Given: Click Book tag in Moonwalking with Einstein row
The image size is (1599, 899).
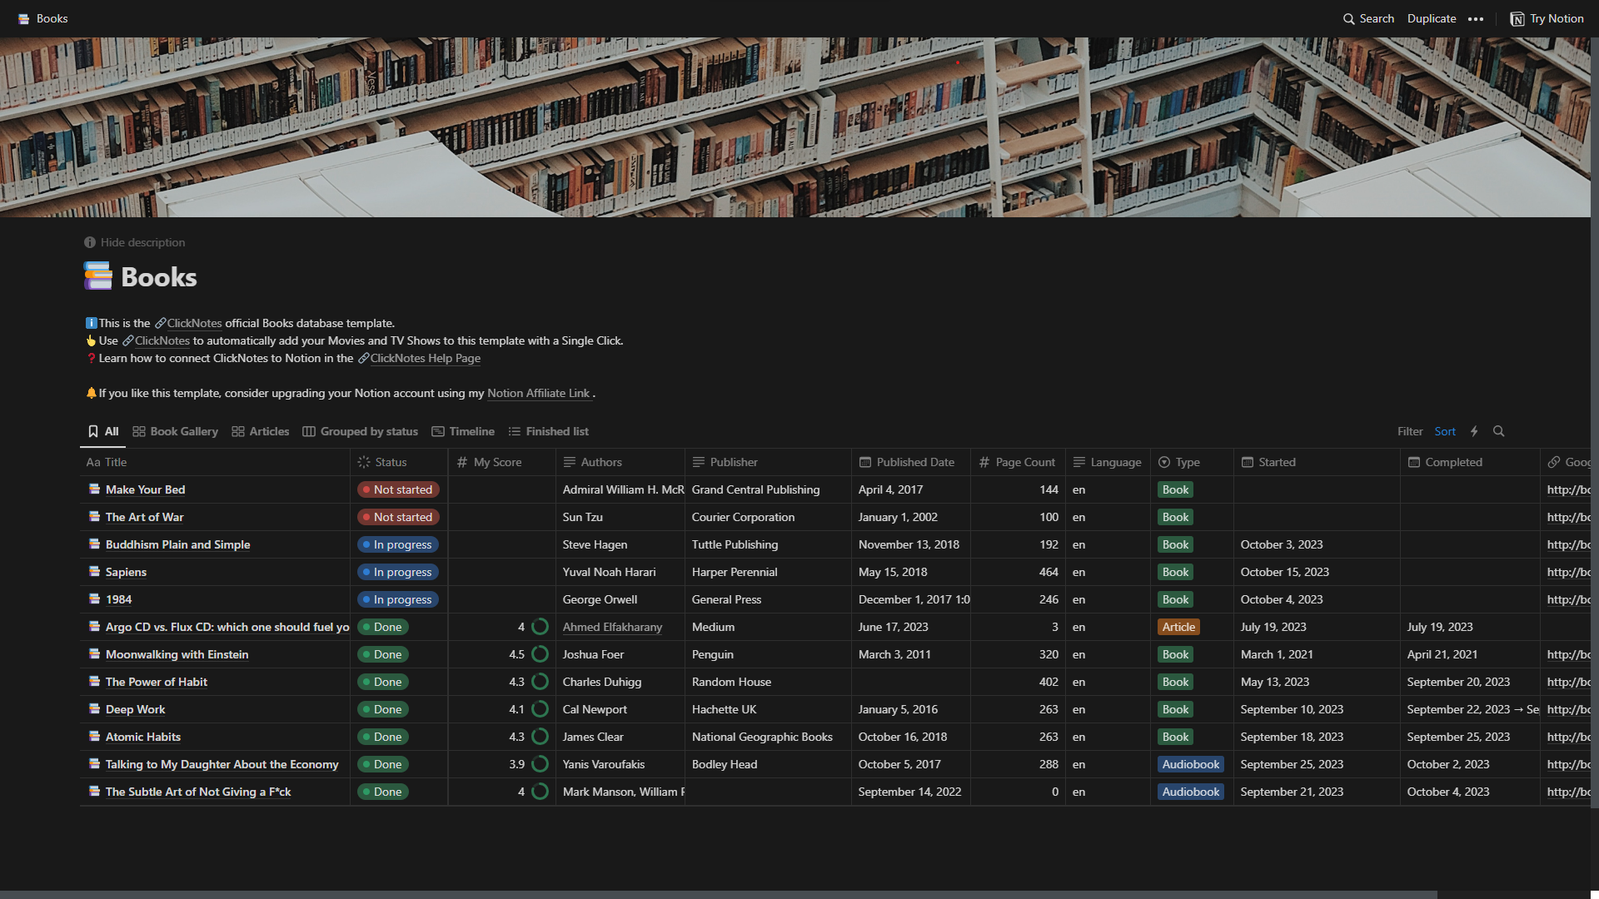Looking at the screenshot, I should coord(1175,654).
